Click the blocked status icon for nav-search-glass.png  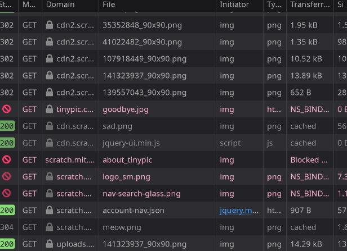[6, 193]
